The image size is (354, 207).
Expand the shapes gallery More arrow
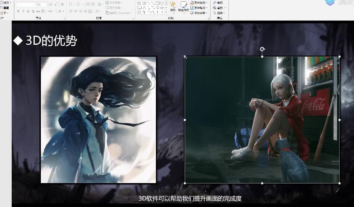pyautogui.click(x=166, y=12)
